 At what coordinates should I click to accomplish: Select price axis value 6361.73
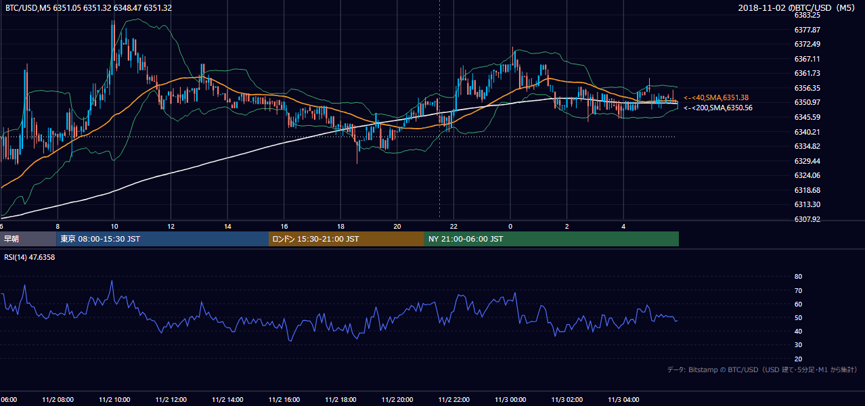807,73
